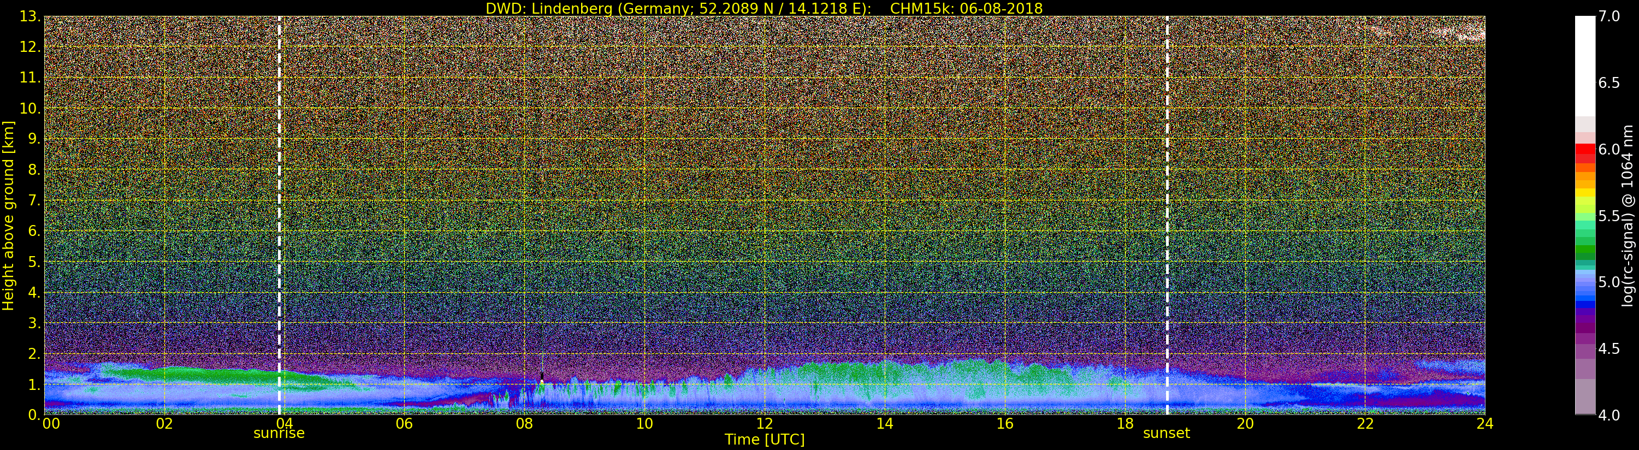The image size is (1639, 450).
Task: Click the height axis tick '2.'
Action: click(x=34, y=354)
